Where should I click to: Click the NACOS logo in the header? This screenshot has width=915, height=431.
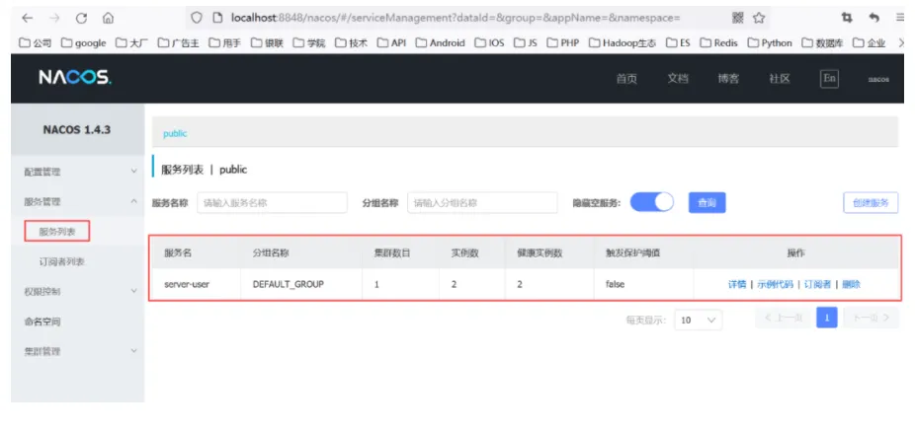75,78
